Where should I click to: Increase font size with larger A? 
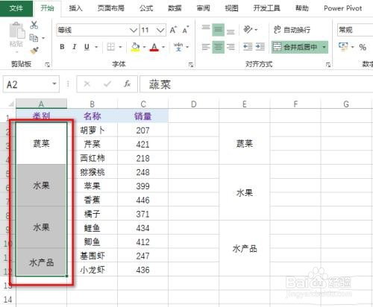tap(173, 30)
